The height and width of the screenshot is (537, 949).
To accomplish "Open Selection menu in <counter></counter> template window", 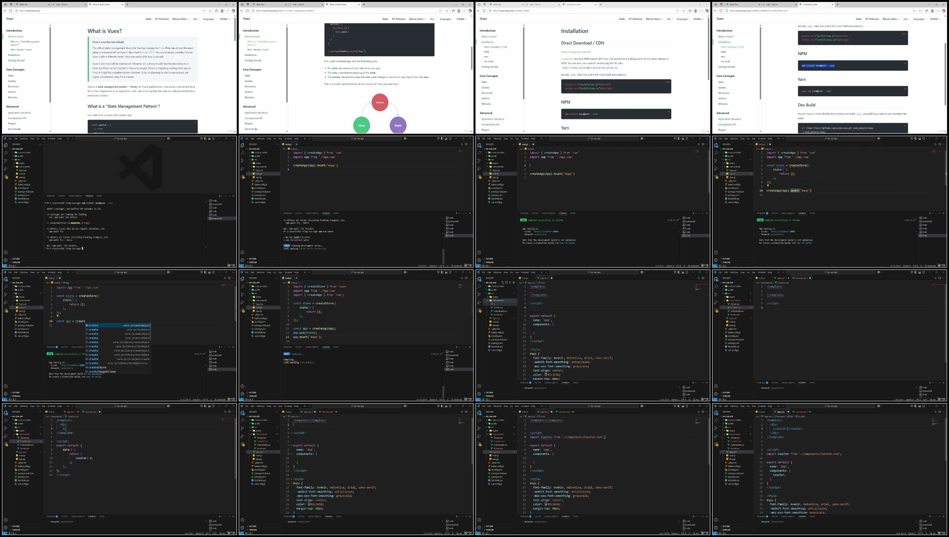I will tap(734, 406).
